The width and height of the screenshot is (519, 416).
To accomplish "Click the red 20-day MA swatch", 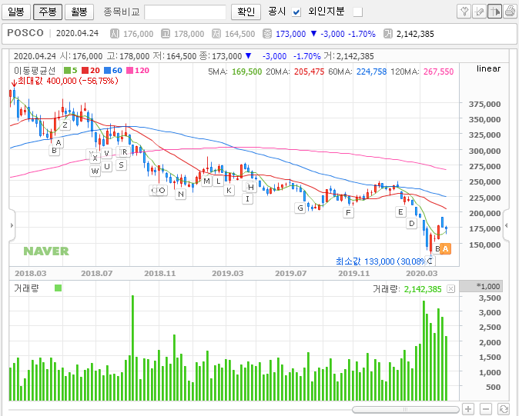I will pyautogui.click(x=85, y=71).
